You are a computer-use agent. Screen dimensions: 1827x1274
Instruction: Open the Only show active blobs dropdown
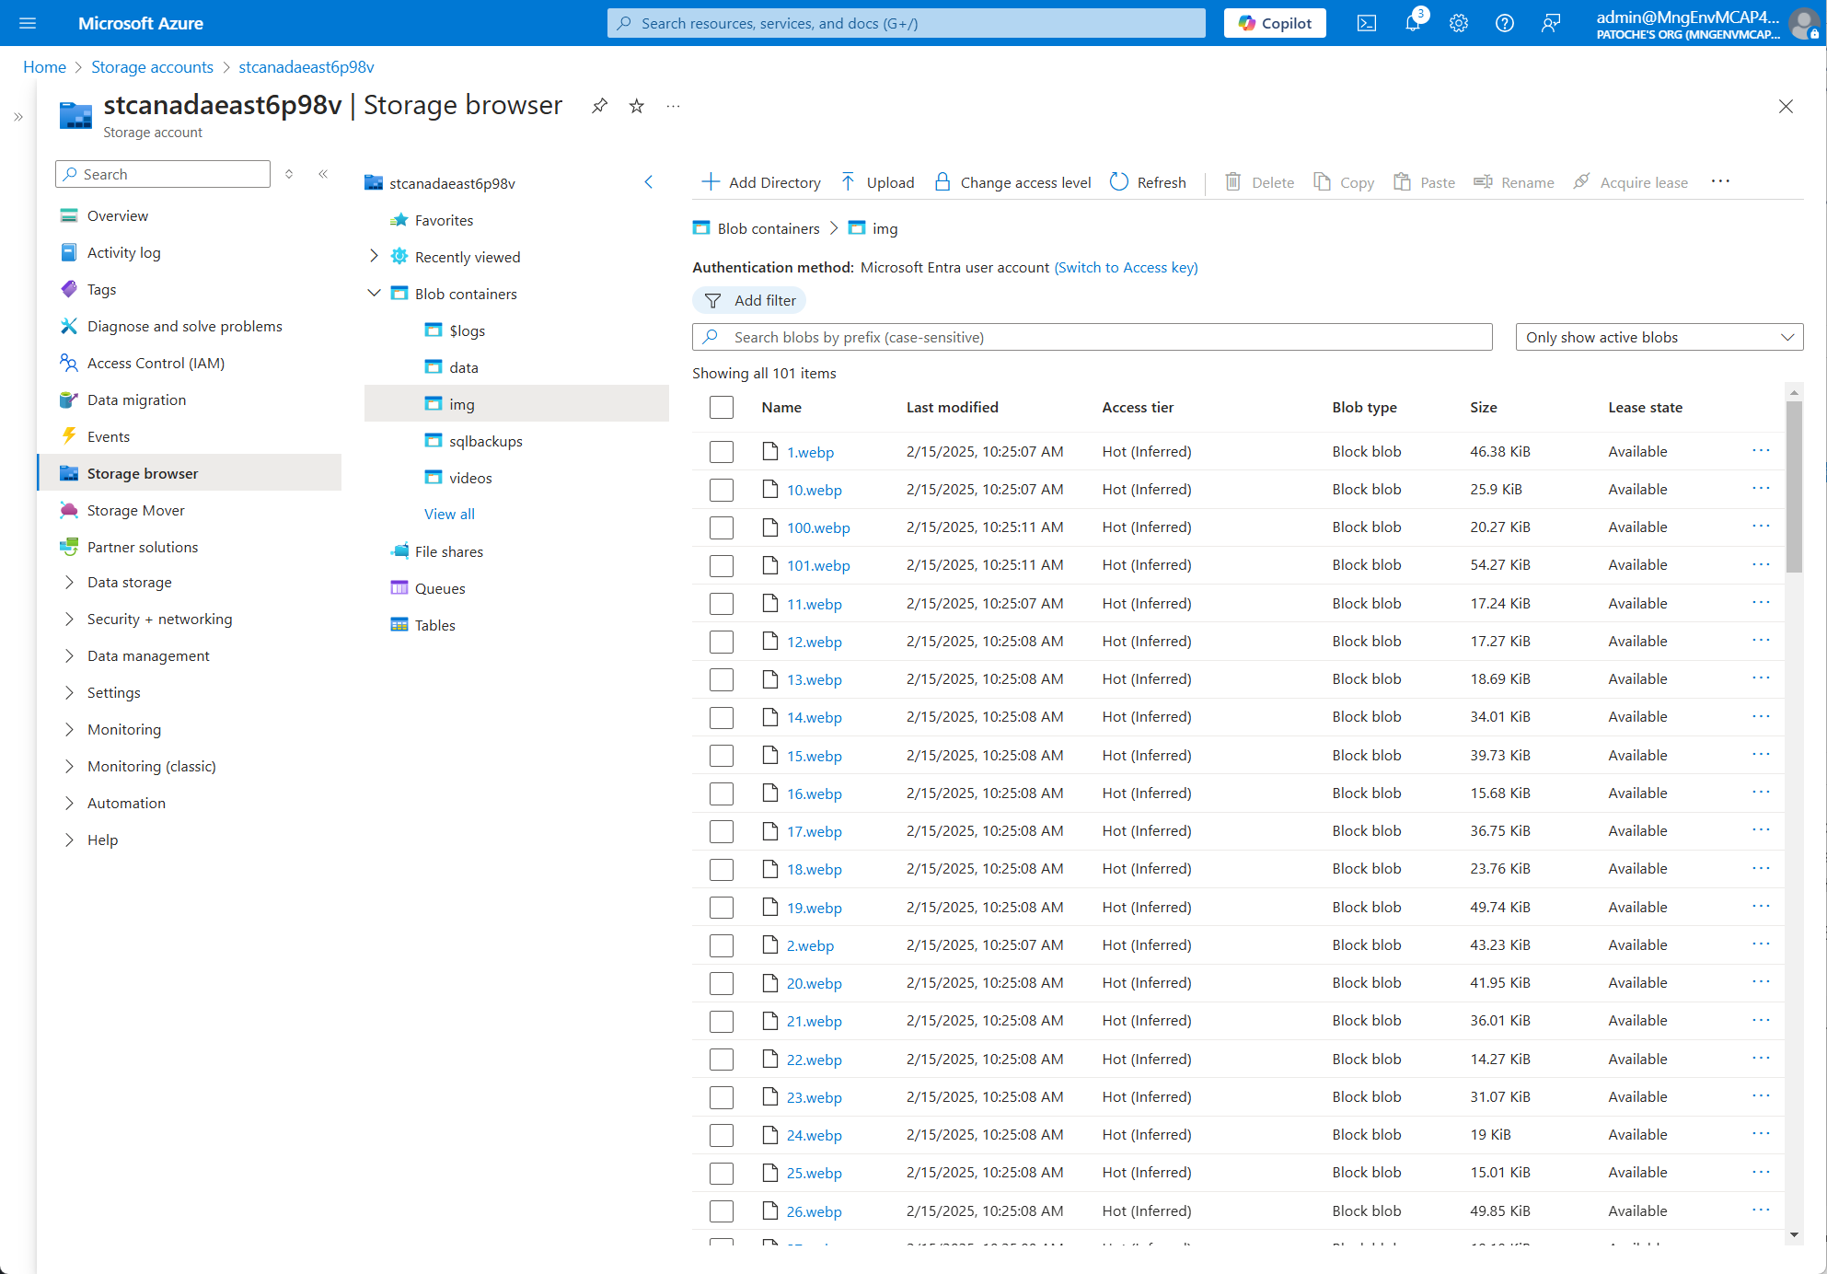(1658, 337)
